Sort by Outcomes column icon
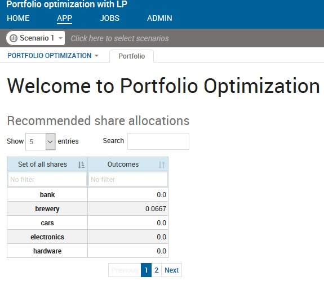Image resolution: width=324 pixels, height=285 pixels. (162, 165)
